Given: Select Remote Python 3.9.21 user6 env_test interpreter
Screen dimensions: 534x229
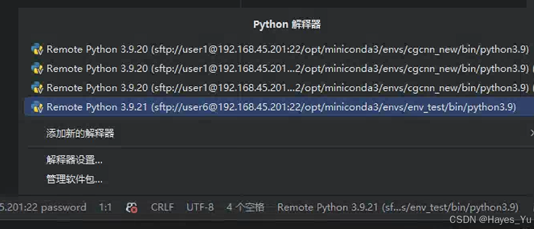Looking at the screenshot, I should [279, 107].
